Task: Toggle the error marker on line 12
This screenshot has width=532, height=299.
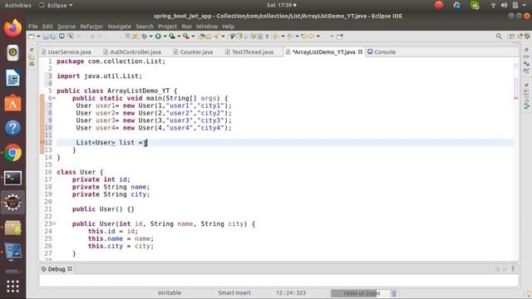Action: click(42, 142)
